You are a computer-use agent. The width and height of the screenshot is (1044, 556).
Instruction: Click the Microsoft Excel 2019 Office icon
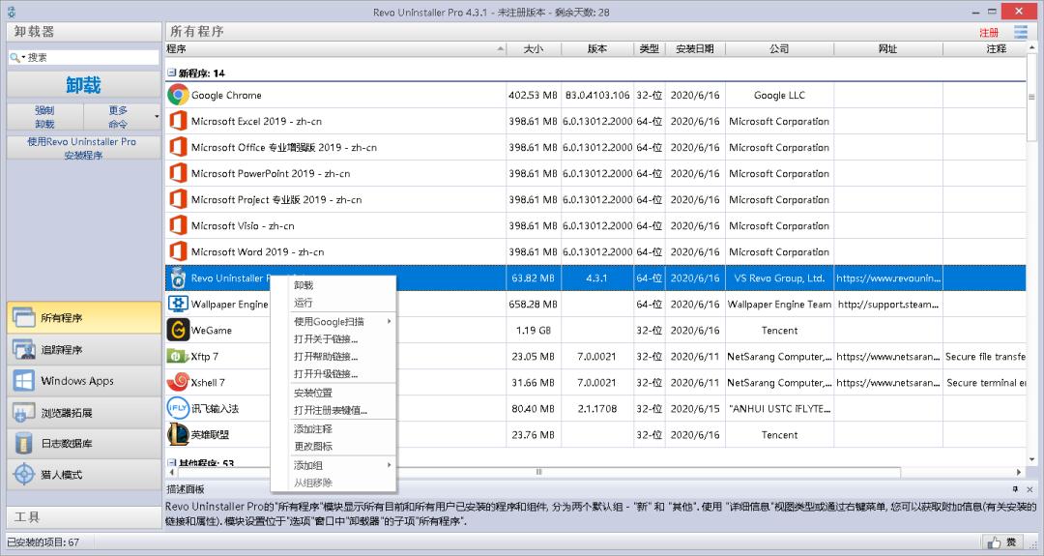coord(178,121)
